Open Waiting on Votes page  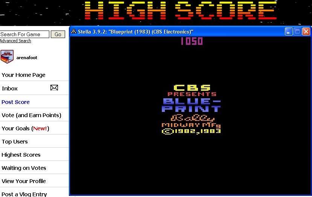pyautogui.click(x=24, y=168)
